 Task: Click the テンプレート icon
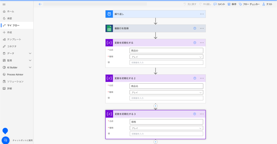pos(4,39)
